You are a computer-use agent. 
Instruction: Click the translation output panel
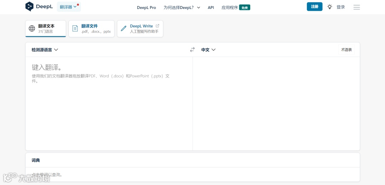276,103
